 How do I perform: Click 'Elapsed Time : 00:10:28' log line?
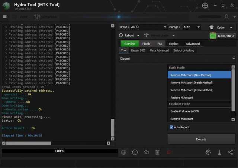click(x=22, y=135)
